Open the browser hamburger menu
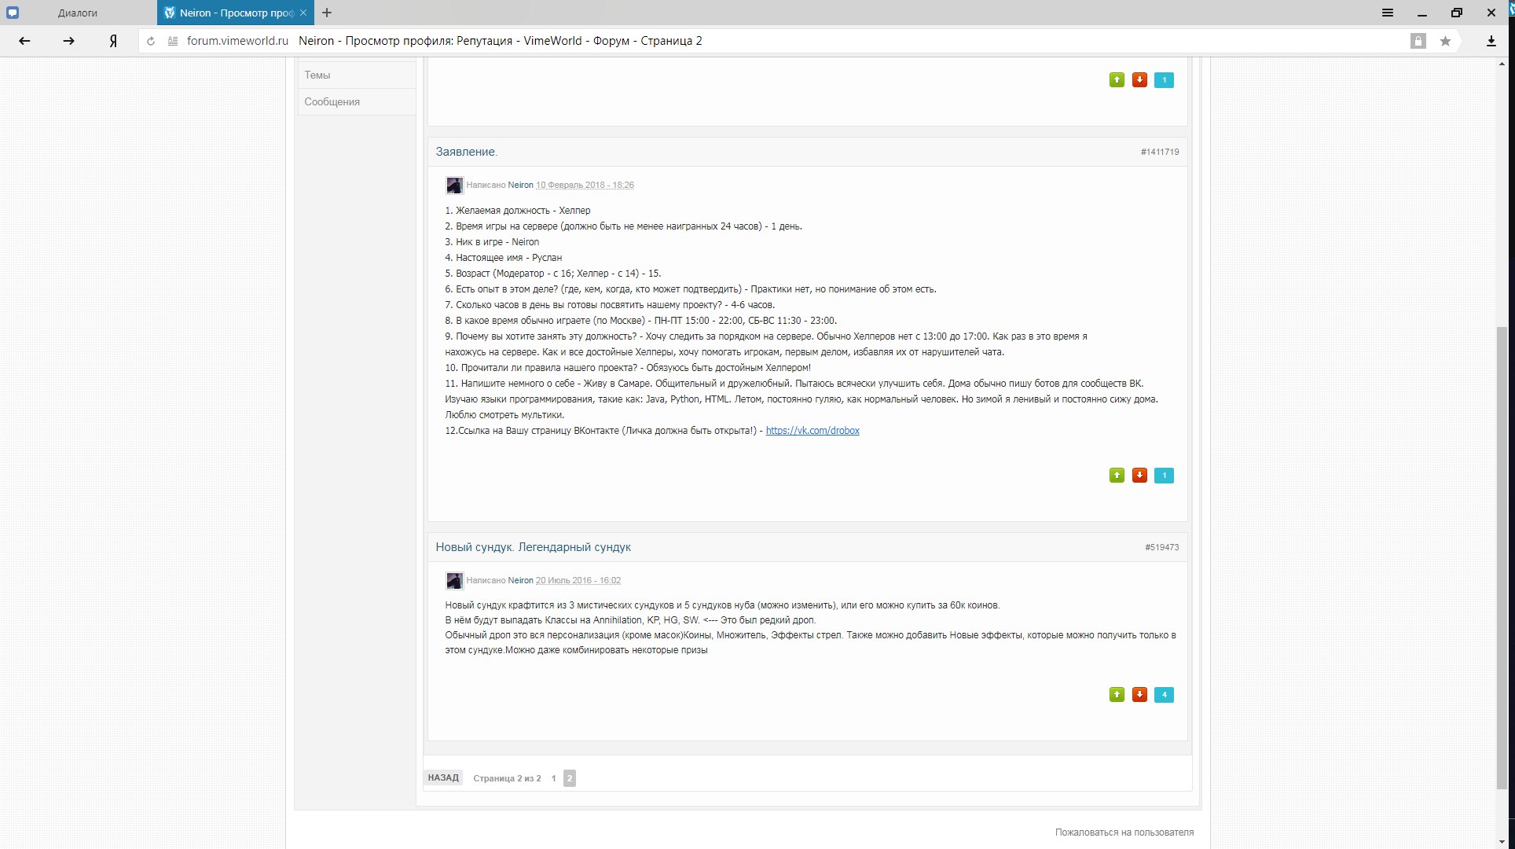The height and width of the screenshot is (849, 1515). (x=1388, y=13)
